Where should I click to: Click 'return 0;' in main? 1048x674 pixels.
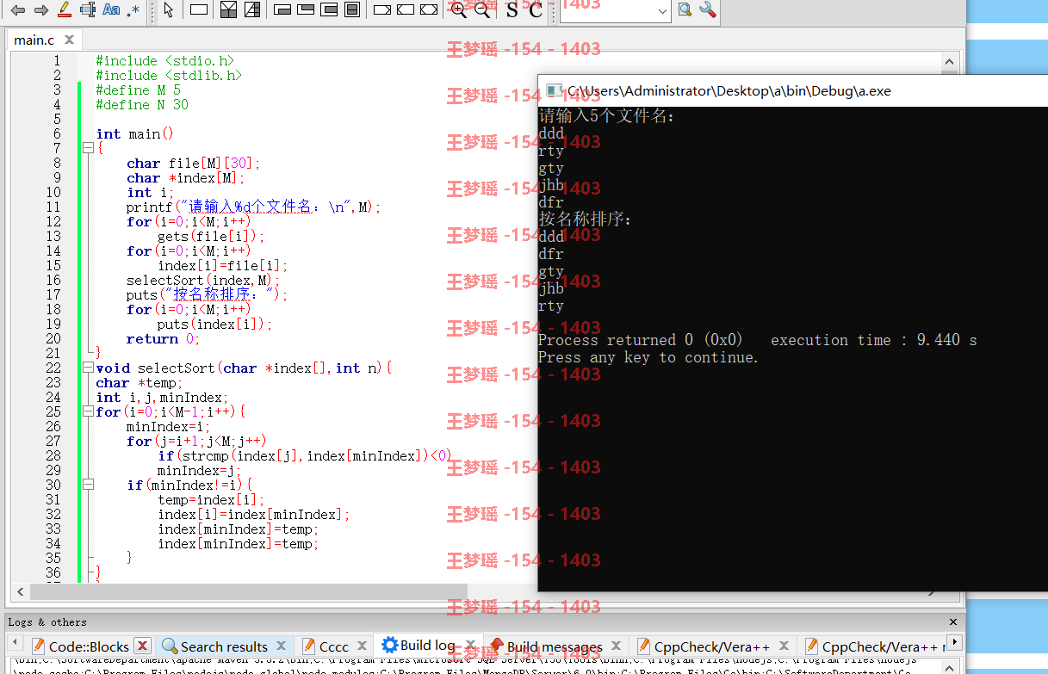(x=163, y=338)
